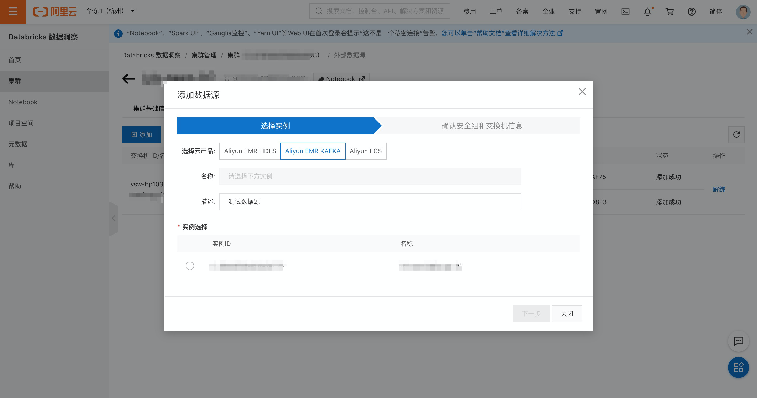The width and height of the screenshot is (757, 398).
Task: Open the 企业 menu
Action: (548, 12)
